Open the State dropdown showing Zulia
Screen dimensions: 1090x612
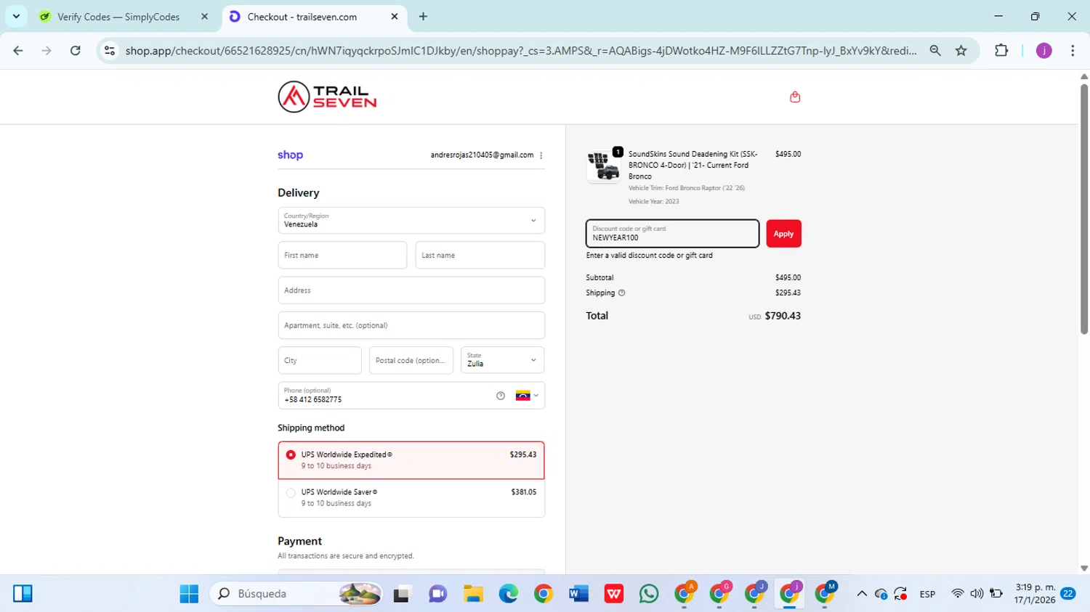(502, 360)
